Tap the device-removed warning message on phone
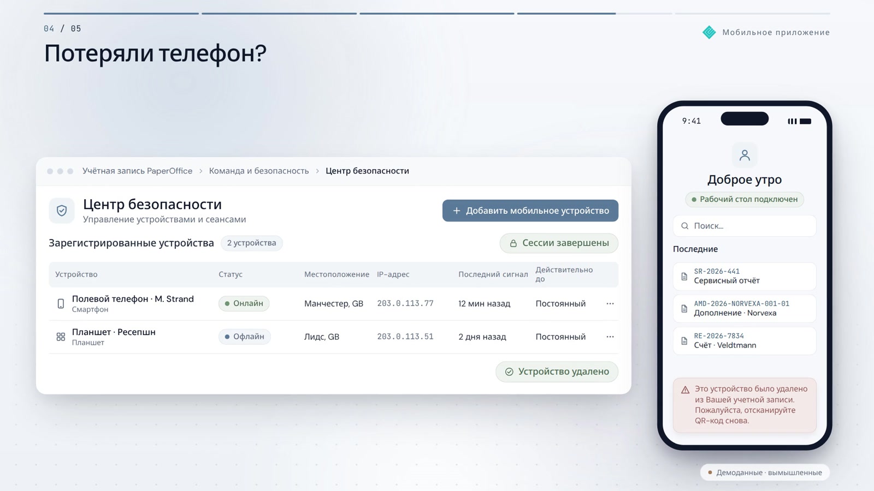This screenshot has width=874, height=491. tap(745, 405)
